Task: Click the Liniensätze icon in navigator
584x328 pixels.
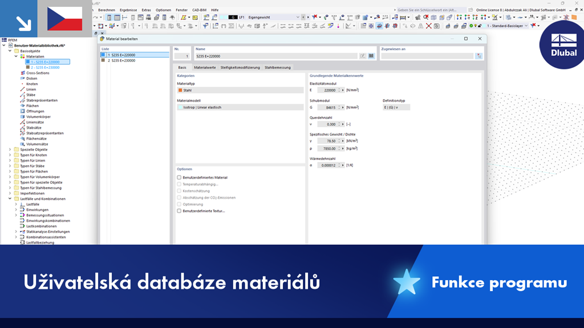Action: click(x=22, y=122)
